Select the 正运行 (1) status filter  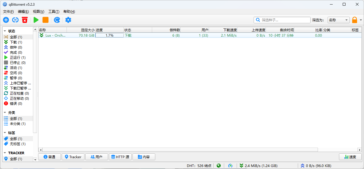point(18,57)
